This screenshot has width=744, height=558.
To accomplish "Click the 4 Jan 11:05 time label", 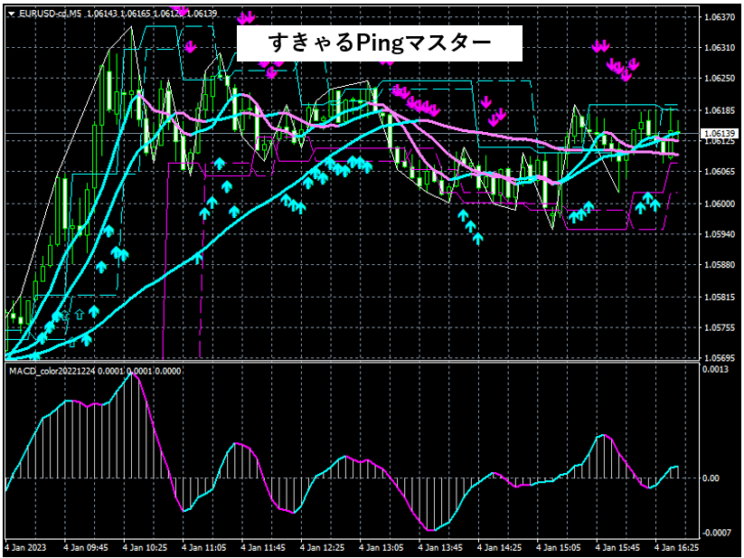I will (204, 547).
